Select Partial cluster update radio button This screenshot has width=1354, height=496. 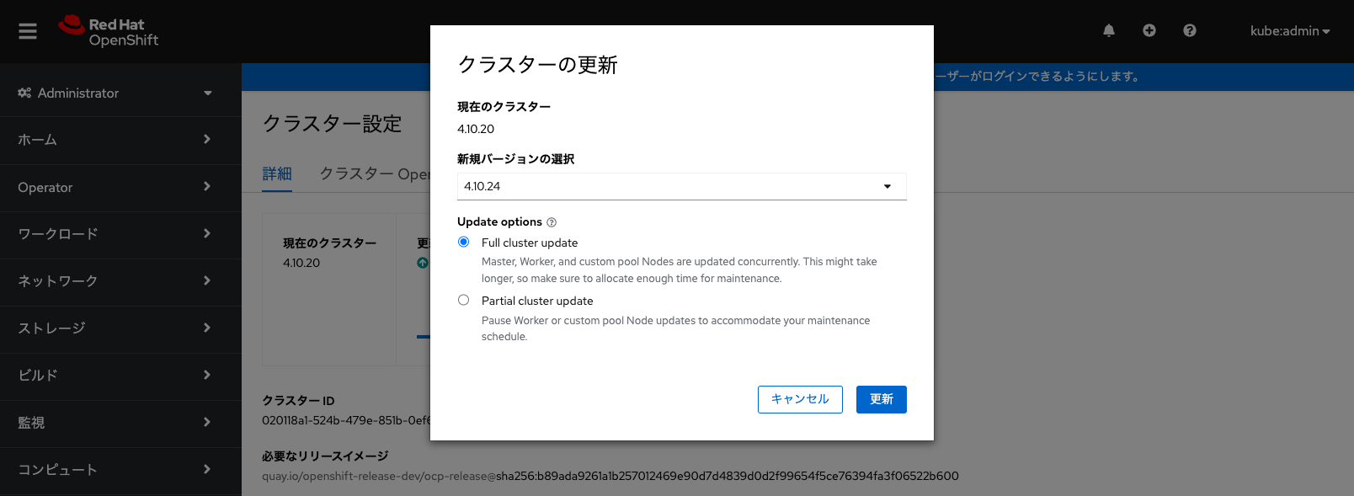pyautogui.click(x=463, y=300)
